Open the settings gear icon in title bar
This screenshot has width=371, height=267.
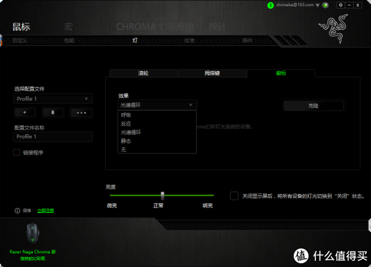pyautogui.click(x=341, y=5)
